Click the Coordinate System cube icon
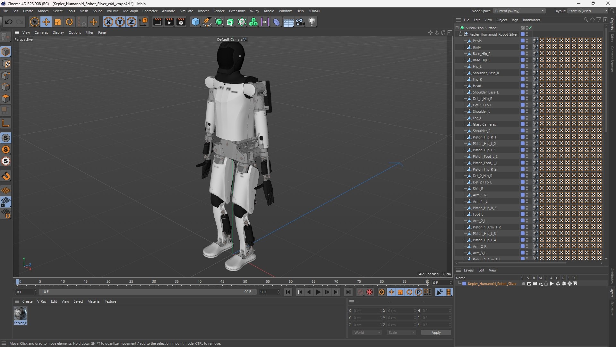The image size is (616, 347). pos(144,22)
